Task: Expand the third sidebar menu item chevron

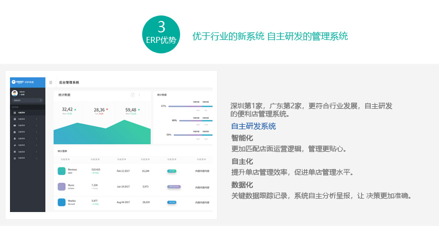Action: (36, 126)
